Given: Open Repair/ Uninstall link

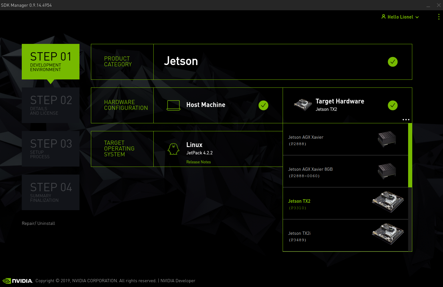Looking at the screenshot, I should [x=38, y=223].
